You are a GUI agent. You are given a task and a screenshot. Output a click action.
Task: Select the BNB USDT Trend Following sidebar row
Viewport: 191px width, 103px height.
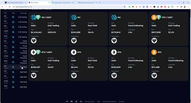(15, 62)
